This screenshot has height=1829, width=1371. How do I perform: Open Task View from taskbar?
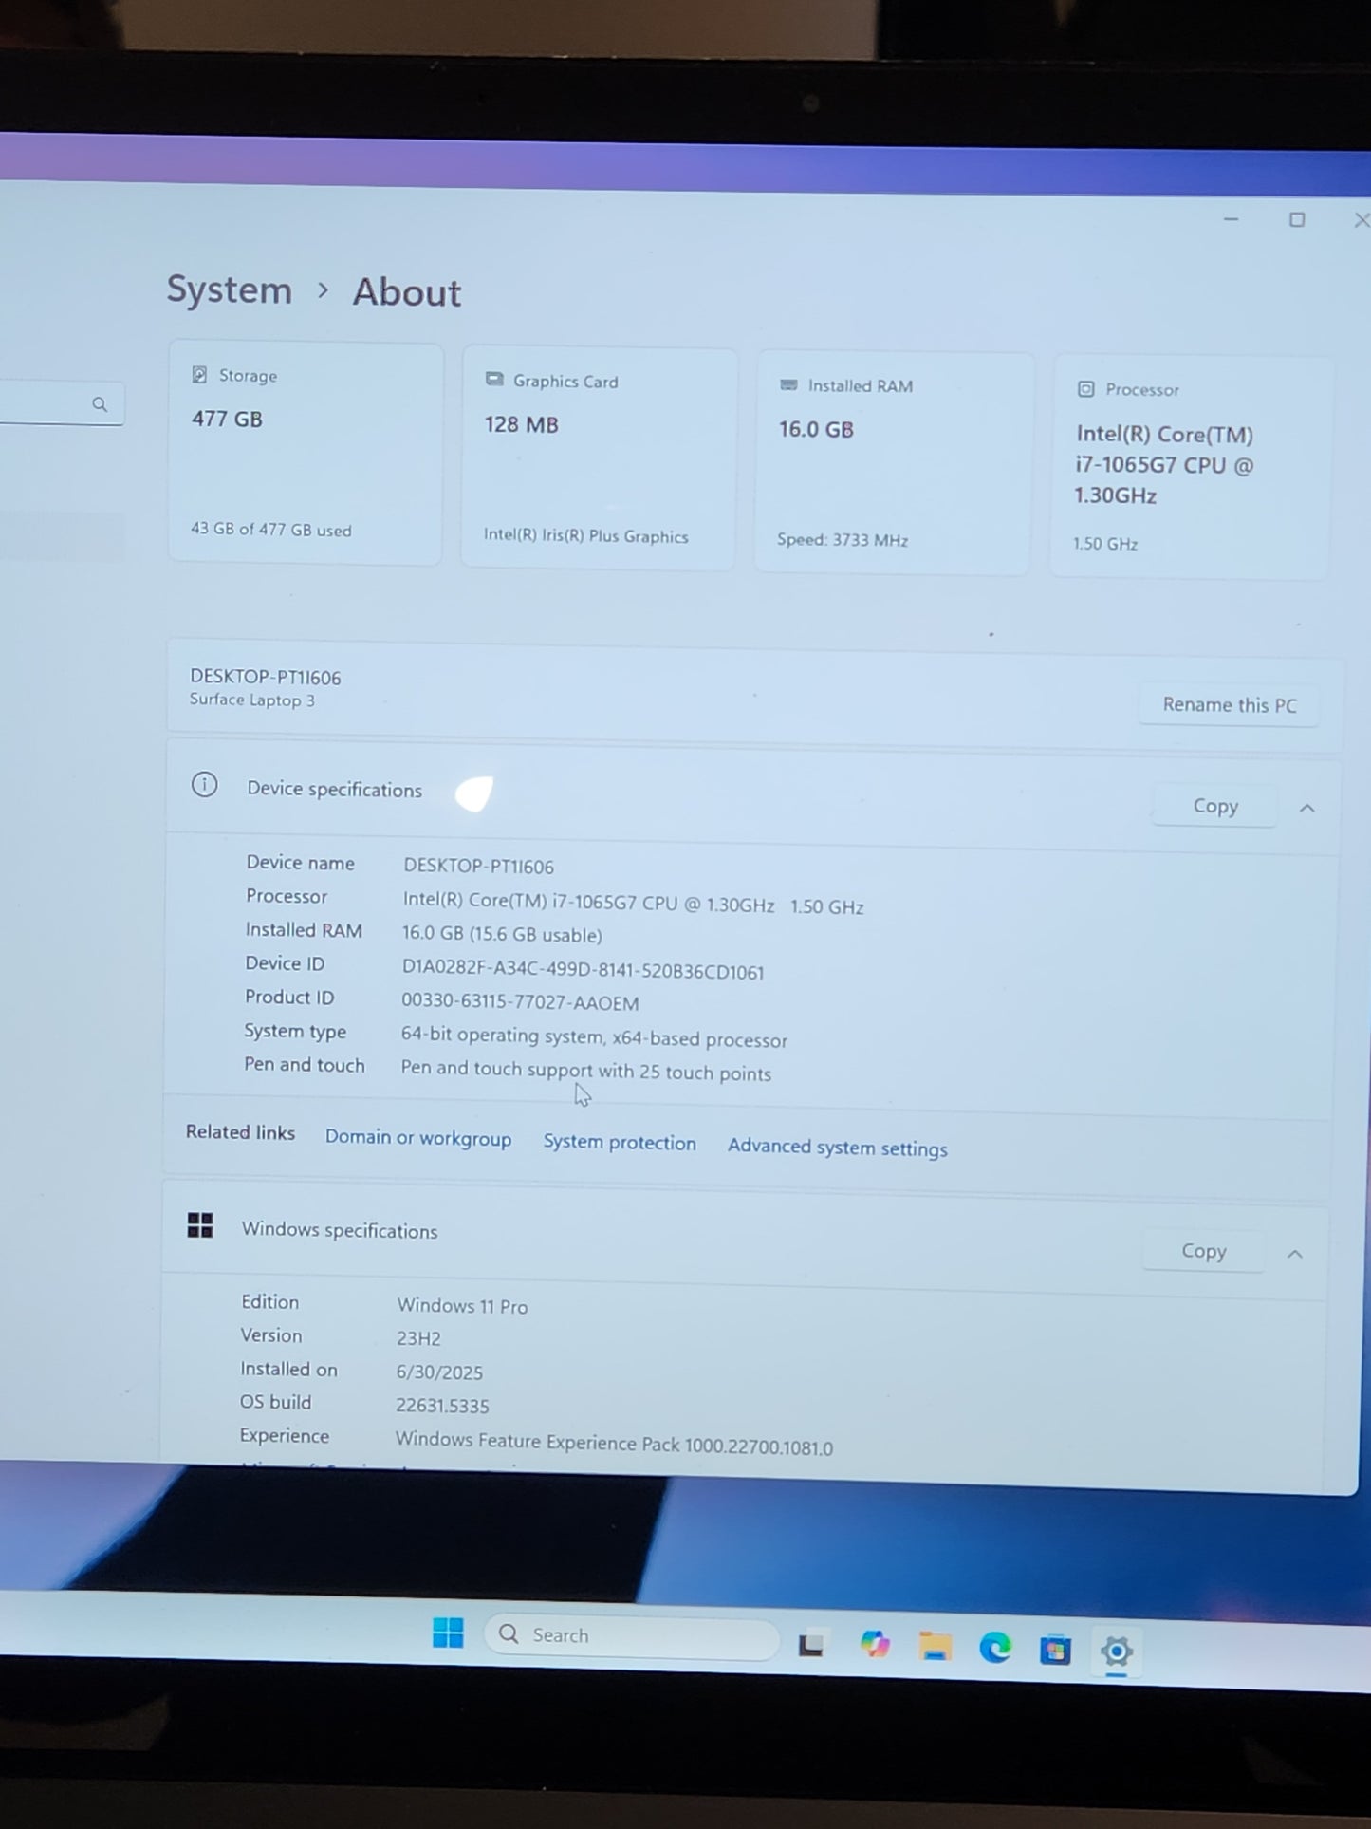[x=810, y=1645]
